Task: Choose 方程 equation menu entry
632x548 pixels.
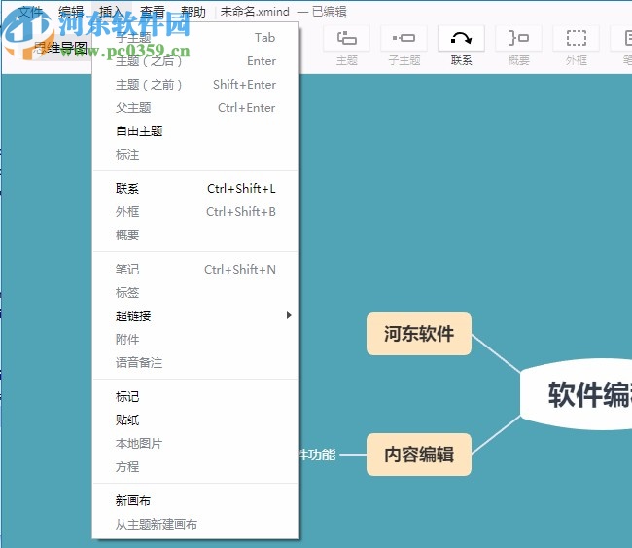Action: tap(195, 467)
